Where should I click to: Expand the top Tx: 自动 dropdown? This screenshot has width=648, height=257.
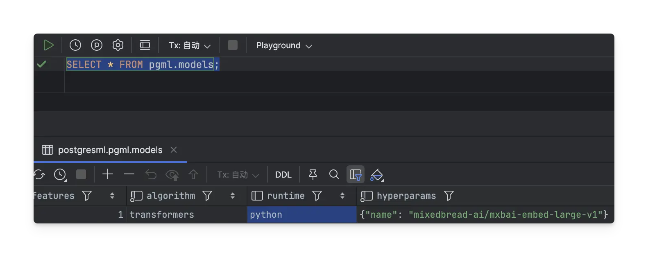click(x=190, y=46)
